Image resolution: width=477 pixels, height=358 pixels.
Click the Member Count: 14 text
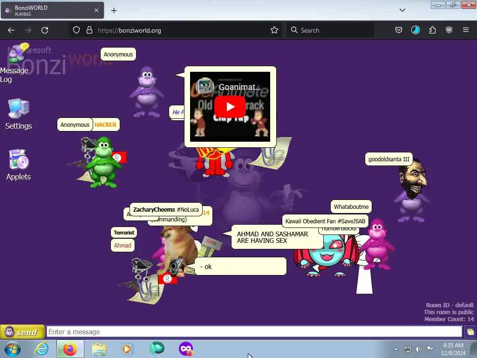pyautogui.click(x=449, y=319)
